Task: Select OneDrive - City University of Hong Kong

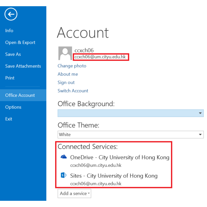Action: pyautogui.click(x=120, y=157)
